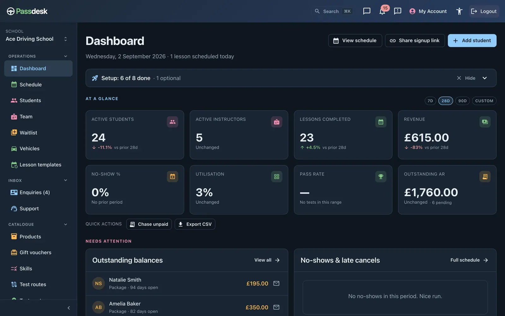This screenshot has height=316, width=505.
Task: Click the £615.00 revenue value
Action: point(426,137)
